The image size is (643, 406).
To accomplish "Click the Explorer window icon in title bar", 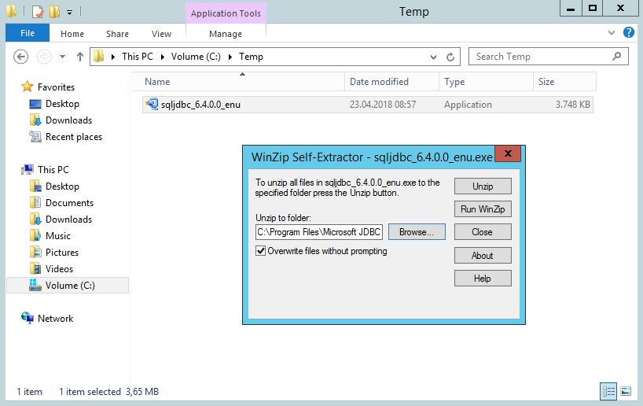I will (x=12, y=11).
